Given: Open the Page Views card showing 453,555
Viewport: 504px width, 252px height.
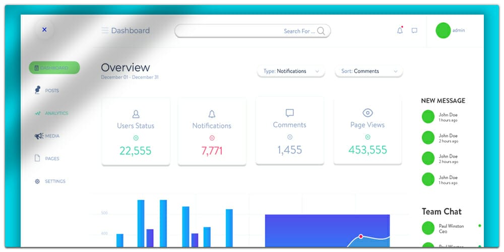Looking at the screenshot, I should pyautogui.click(x=368, y=131).
